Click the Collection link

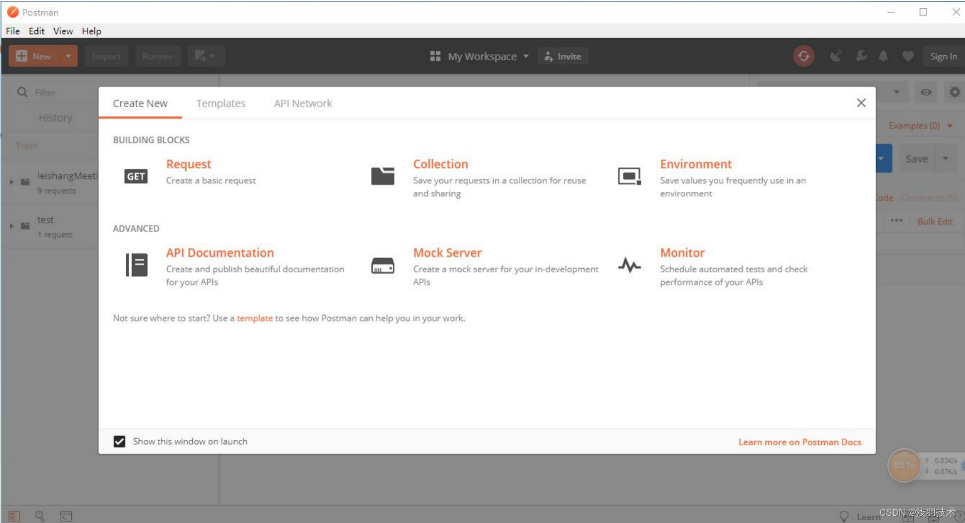(x=441, y=164)
